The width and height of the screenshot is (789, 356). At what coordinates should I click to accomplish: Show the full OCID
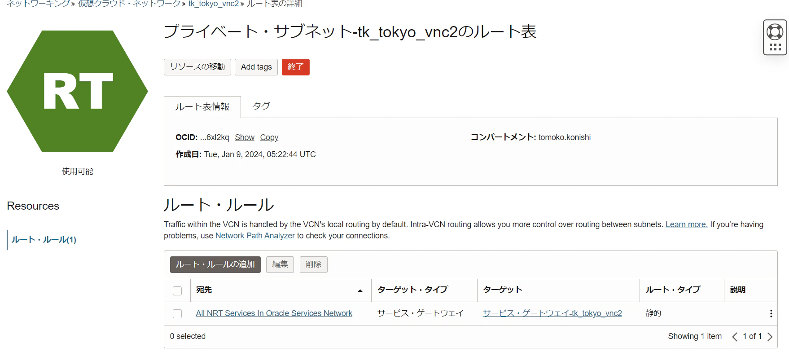(x=245, y=137)
